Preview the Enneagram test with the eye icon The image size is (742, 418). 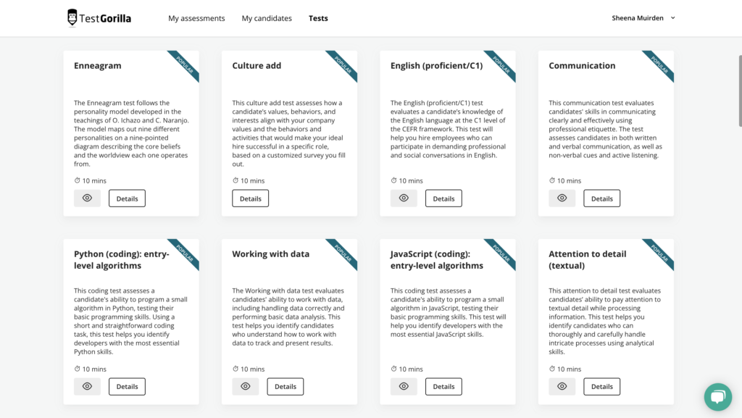pos(87,198)
